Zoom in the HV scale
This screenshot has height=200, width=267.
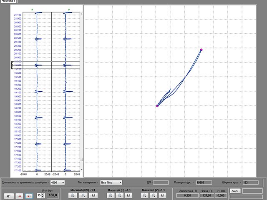[73, 195]
